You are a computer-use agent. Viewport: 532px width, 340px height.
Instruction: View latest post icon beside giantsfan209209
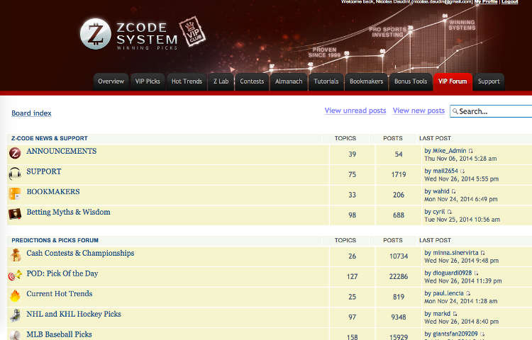point(482,334)
